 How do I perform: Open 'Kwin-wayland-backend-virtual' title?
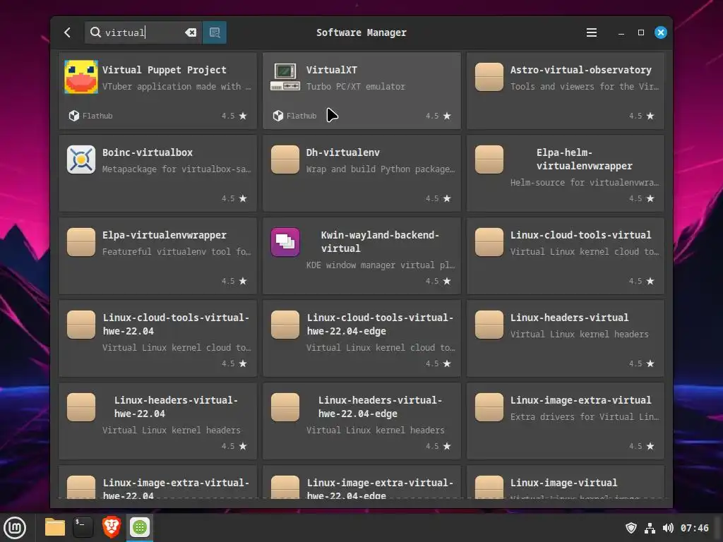(x=380, y=241)
